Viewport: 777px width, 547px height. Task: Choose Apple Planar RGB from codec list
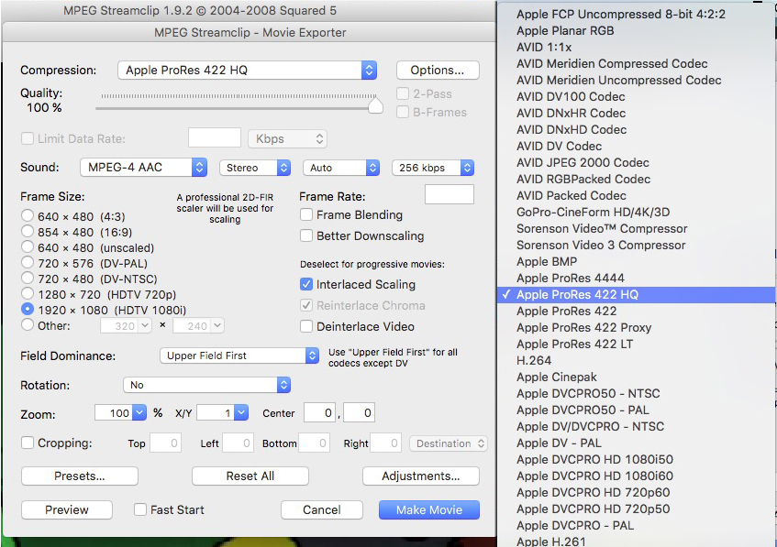tap(637, 30)
